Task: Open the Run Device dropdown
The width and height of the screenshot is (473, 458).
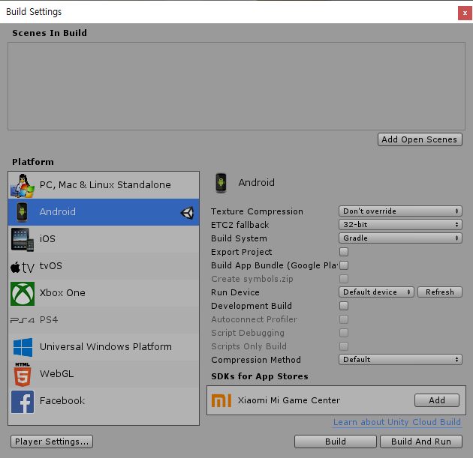Action: point(376,292)
